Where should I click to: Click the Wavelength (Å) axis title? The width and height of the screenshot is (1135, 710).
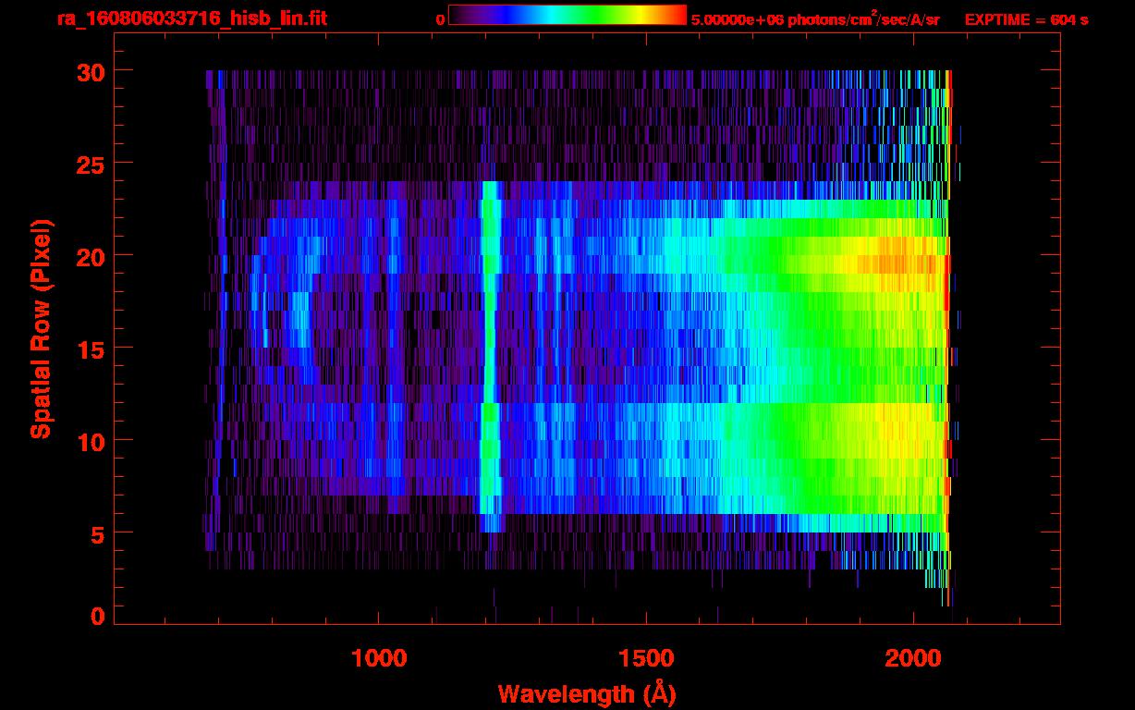click(x=587, y=693)
